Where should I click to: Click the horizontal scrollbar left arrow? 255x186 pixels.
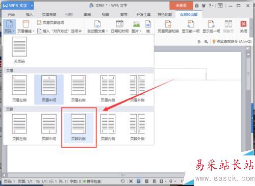[x=5, y=175]
